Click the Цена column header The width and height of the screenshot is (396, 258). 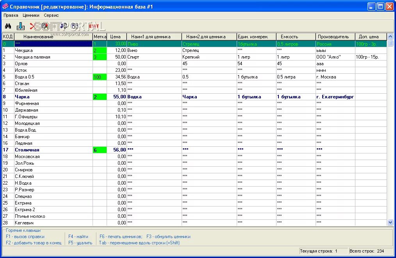point(117,37)
